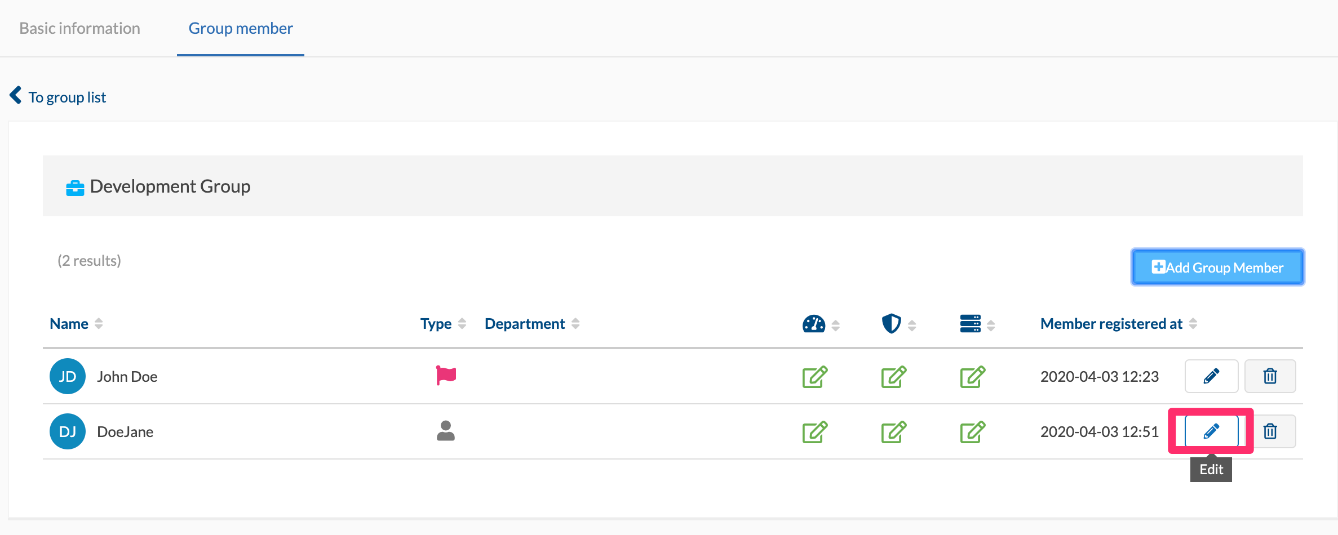
Task: Toggle John Doe's dashboard permission icon
Action: (814, 377)
